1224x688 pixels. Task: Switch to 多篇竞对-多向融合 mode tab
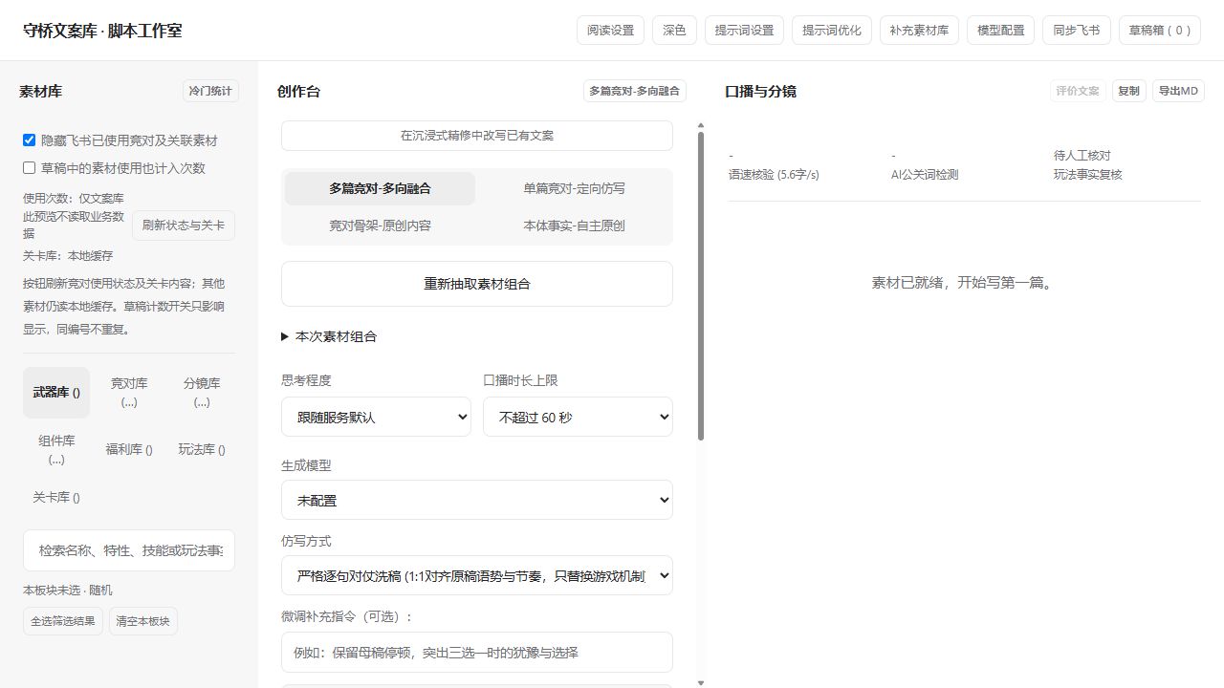(380, 188)
